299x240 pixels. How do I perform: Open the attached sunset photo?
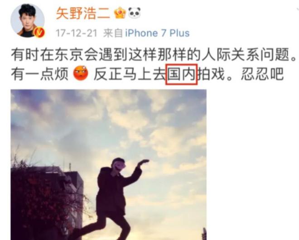pyautogui.click(x=109, y=165)
